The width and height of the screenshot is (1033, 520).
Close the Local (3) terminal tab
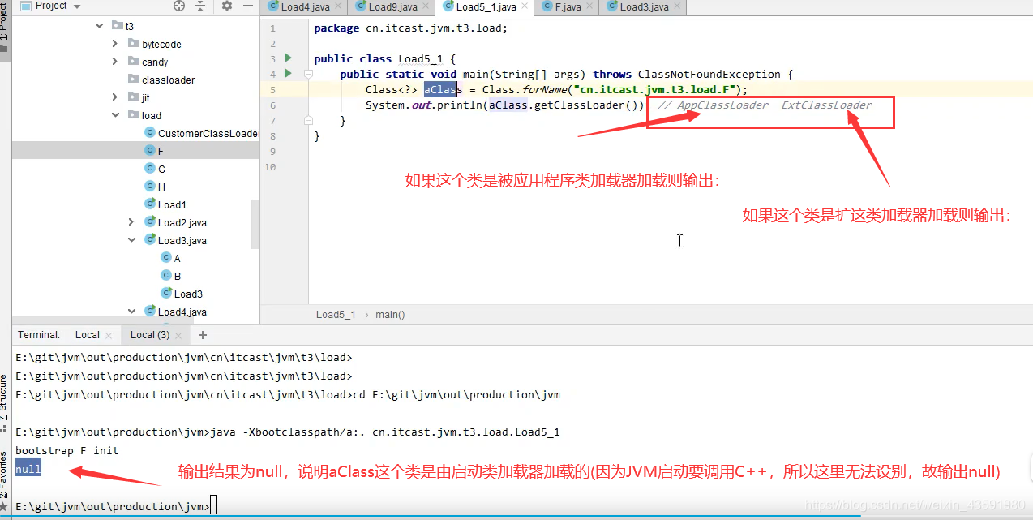pyautogui.click(x=179, y=335)
